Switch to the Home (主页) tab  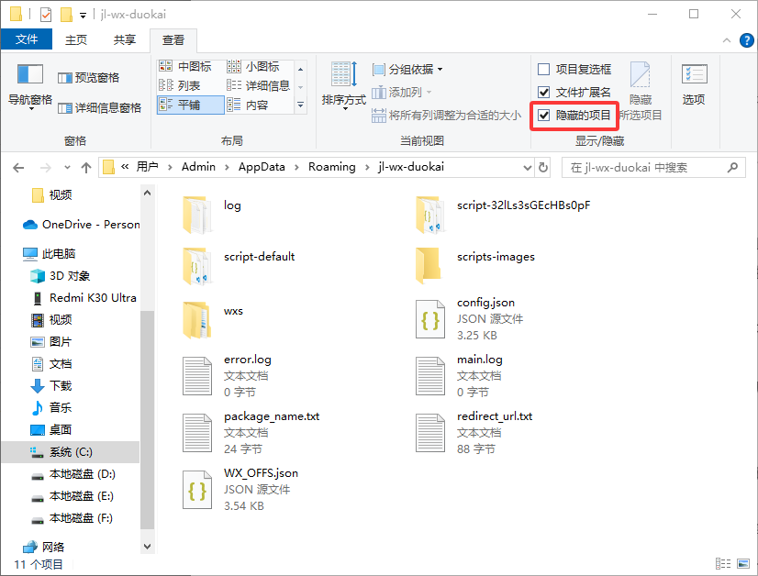tap(76, 39)
